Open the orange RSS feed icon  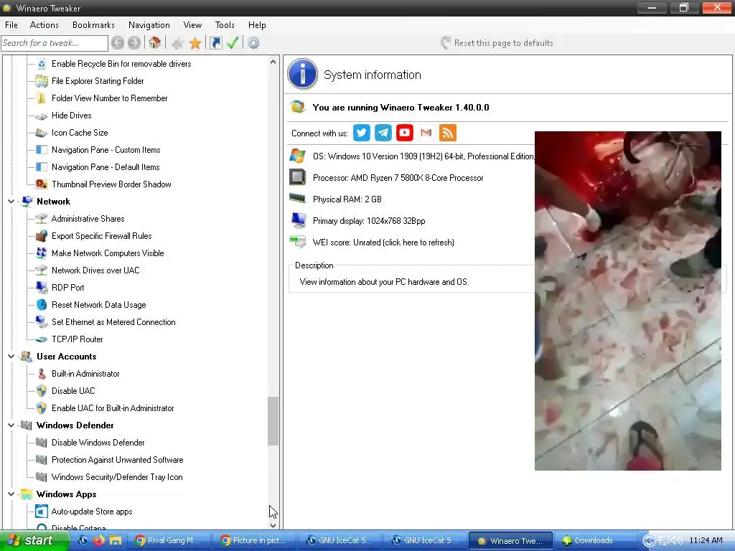click(448, 133)
